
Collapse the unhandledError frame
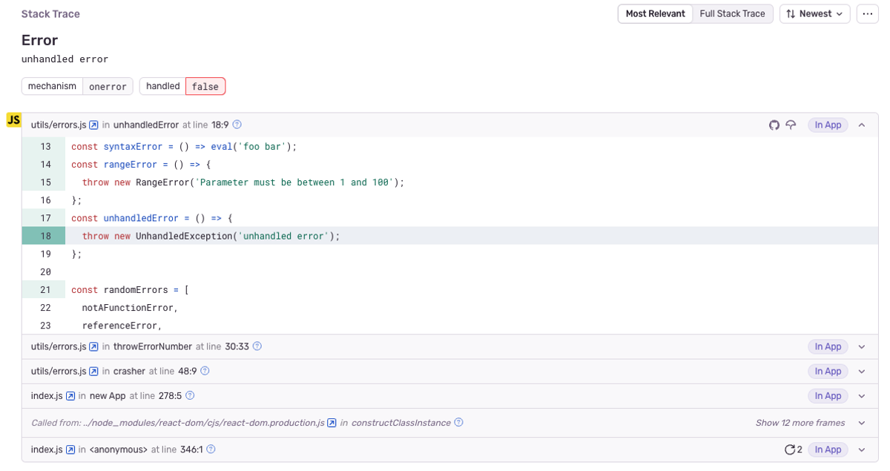(x=862, y=125)
